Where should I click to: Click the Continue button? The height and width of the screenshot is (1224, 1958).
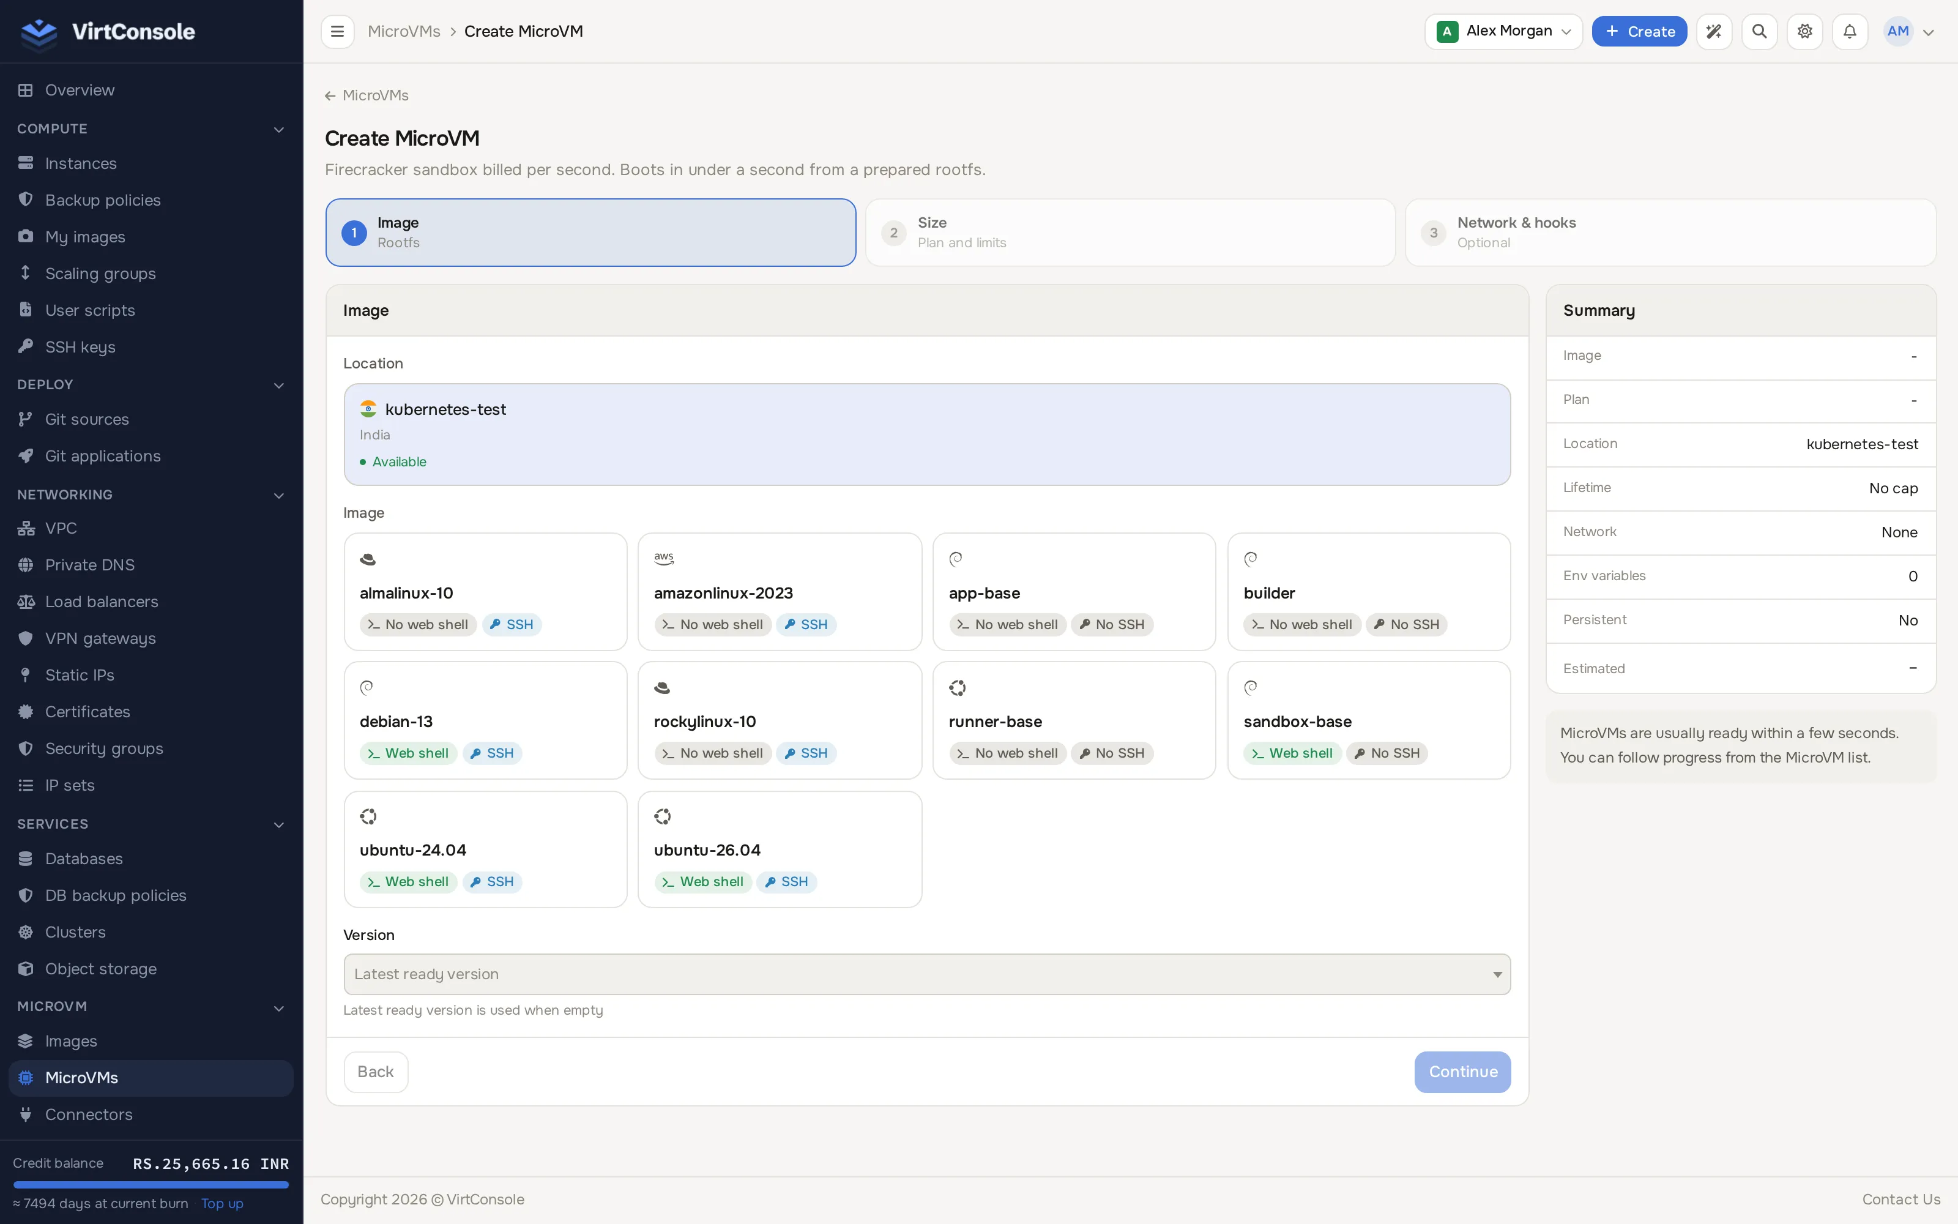pos(1462,1072)
